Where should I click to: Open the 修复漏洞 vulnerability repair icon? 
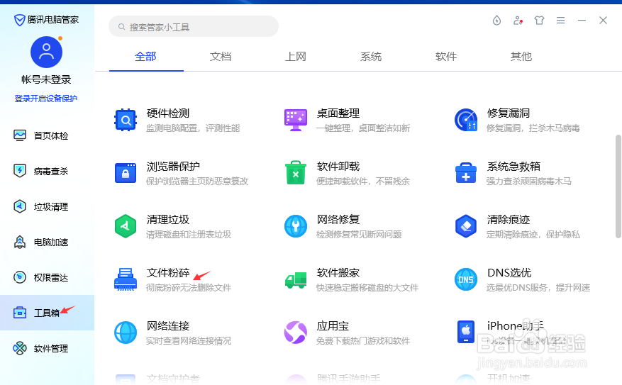(x=466, y=120)
